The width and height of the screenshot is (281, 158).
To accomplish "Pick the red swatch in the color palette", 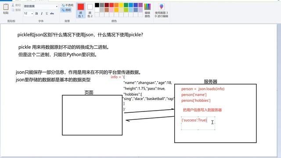I will click(112, 5).
